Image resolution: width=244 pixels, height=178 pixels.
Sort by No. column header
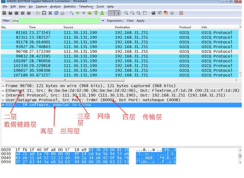pyautogui.click(x=15, y=27)
